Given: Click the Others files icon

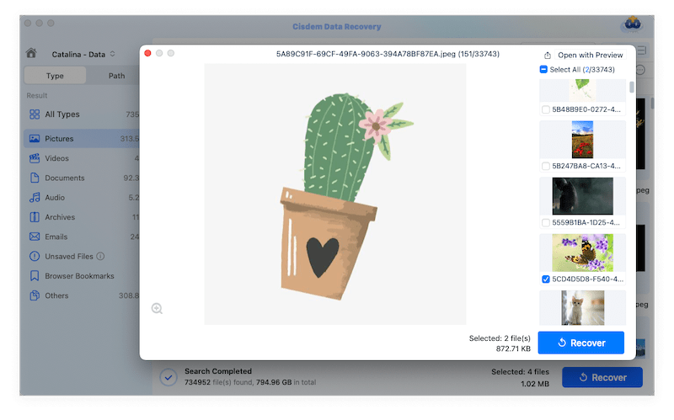Looking at the screenshot, I should coord(35,295).
